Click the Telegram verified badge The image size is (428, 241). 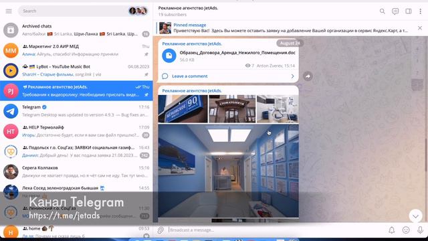click(x=44, y=107)
